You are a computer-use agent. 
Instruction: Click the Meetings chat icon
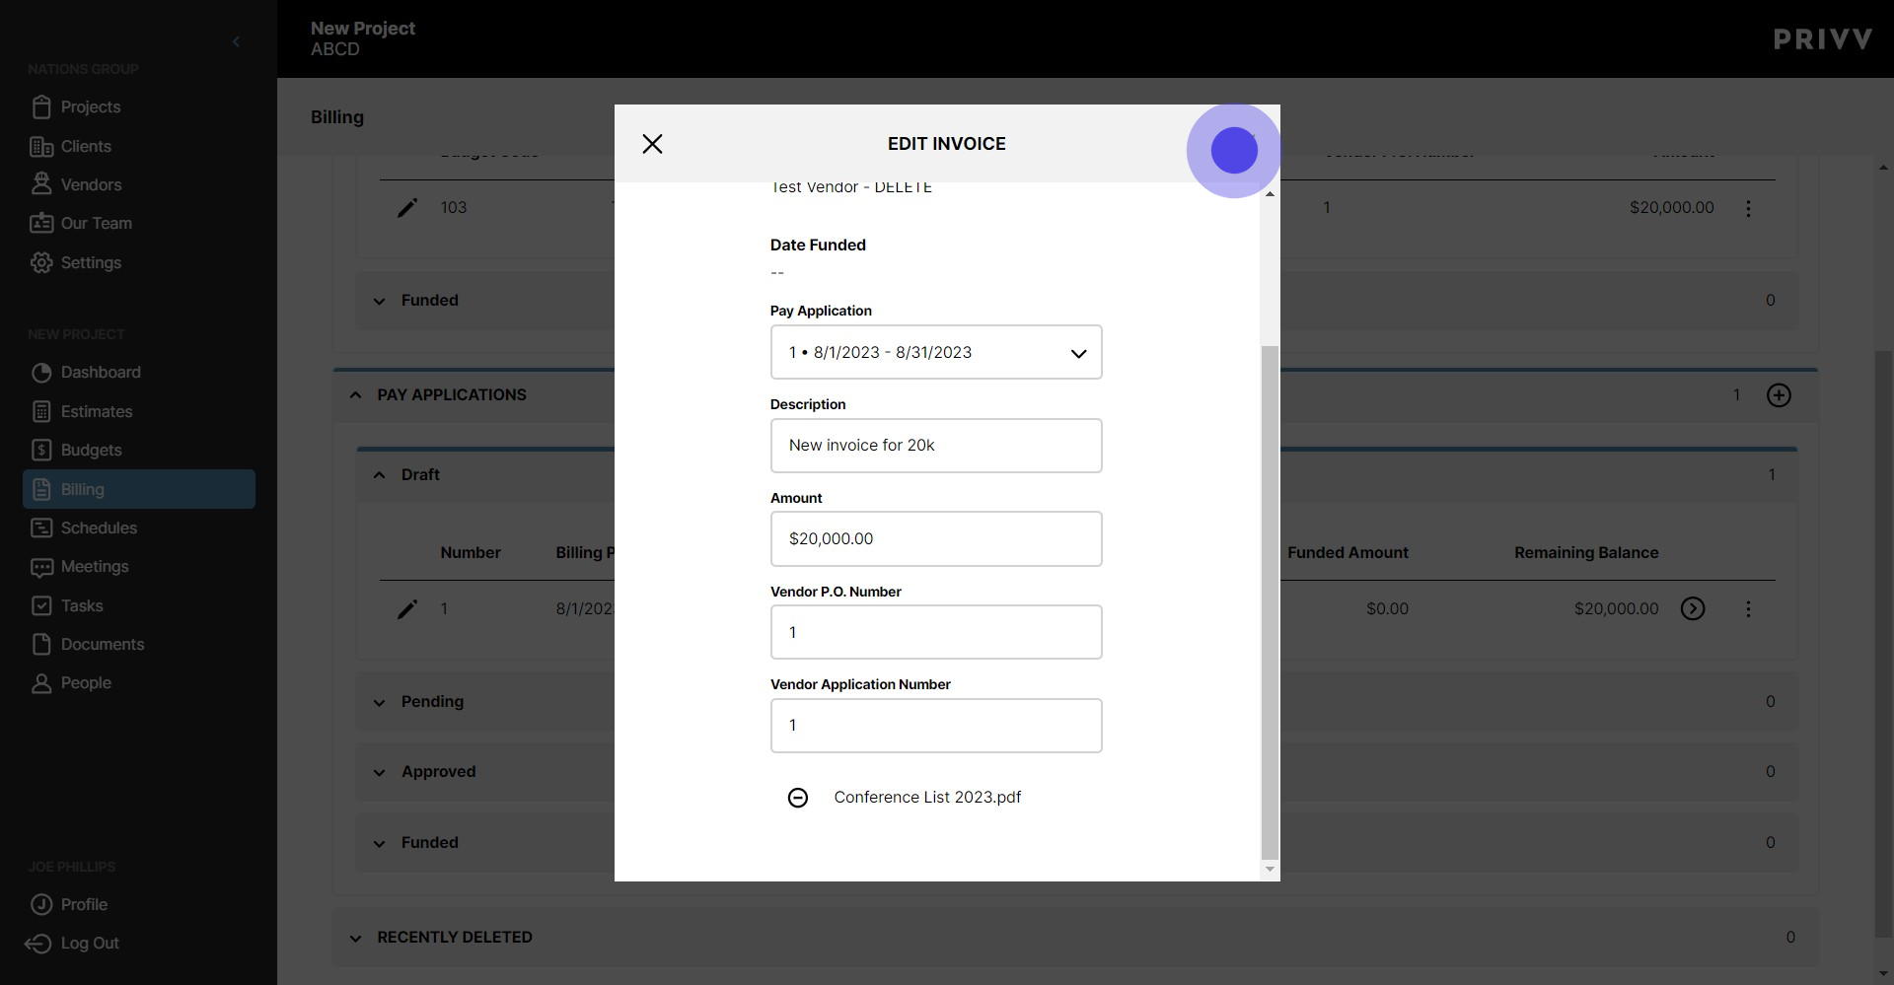[x=41, y=567]
